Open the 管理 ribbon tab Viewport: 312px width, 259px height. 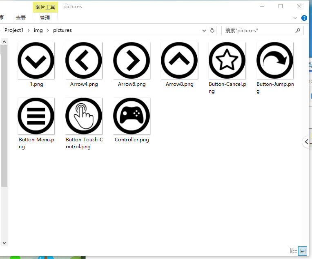(45, 18)
